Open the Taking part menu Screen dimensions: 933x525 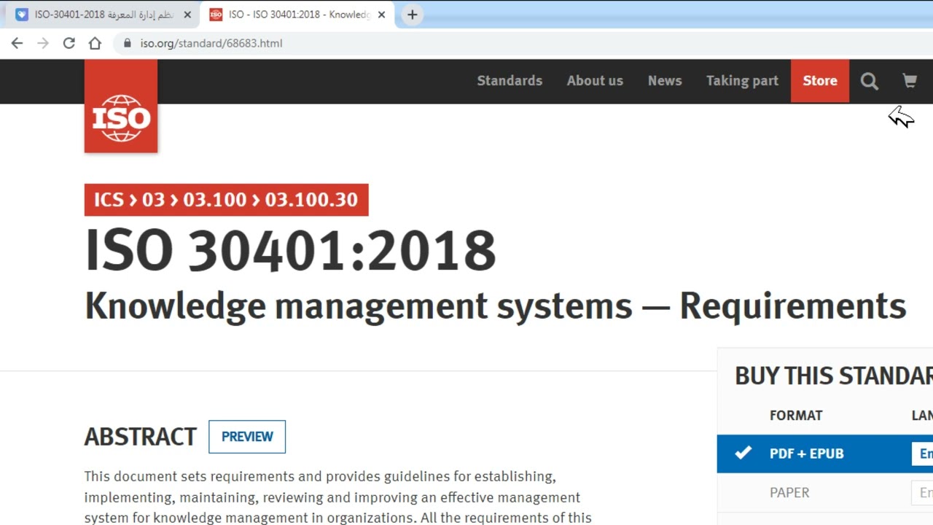pos(742,81)
